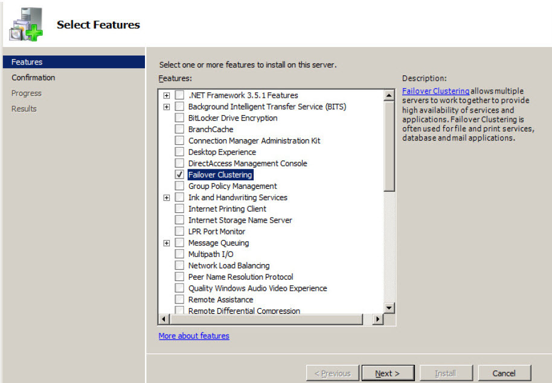Click the horizontal scrollbar thumb
The width and height of the screenshot is (552, 383).
pos(266,319)
